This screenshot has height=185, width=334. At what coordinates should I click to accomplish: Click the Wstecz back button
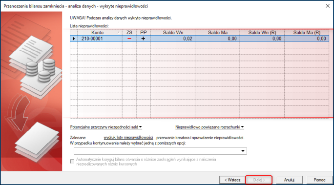coord(232,180)
